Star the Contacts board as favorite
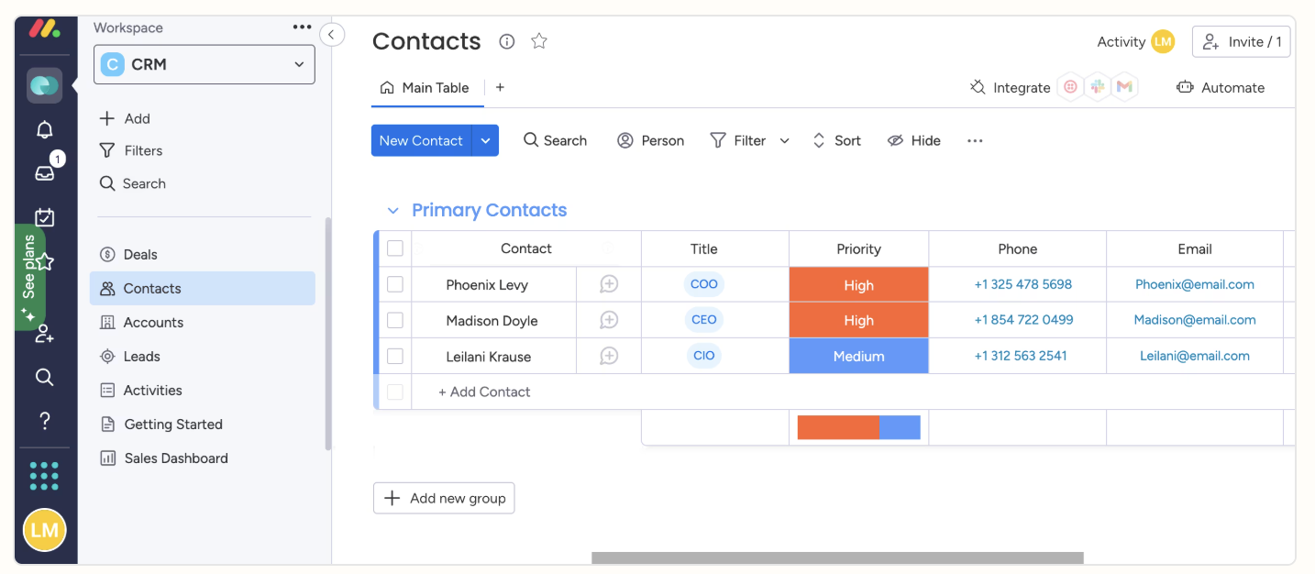This screenshot has width=1315, height=574. point(539,41)
